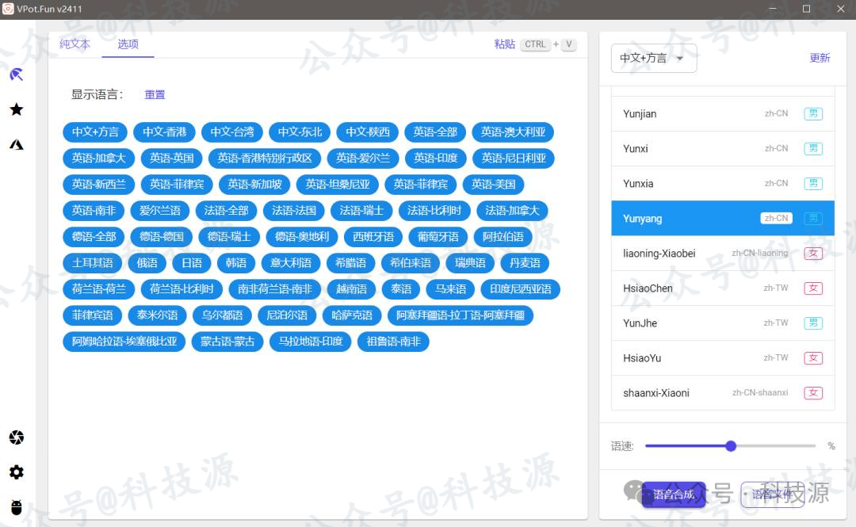This screenshot has height=527, width=856.
Task: Click the 印度尼西亚语 language chip
Action: click(x=521, y=289)
